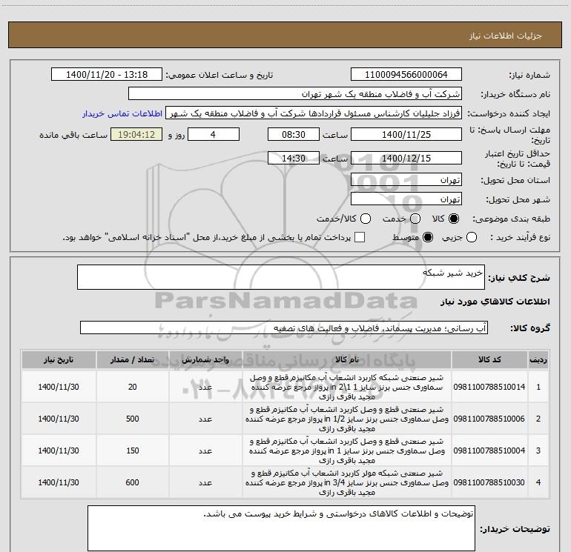
Task: Click item code 0981100788510014
Action: click(489, 387)
